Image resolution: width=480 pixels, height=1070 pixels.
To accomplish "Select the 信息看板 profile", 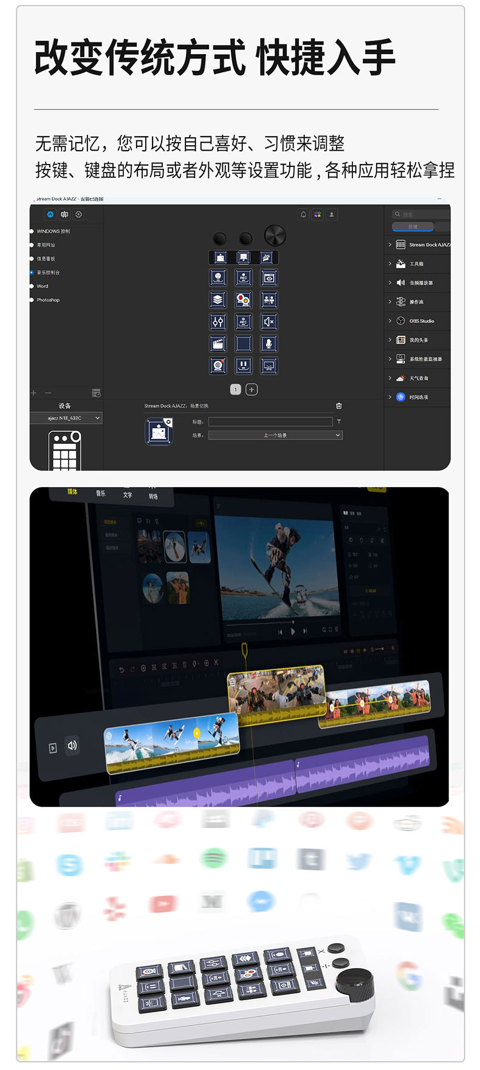I will click(x=46, y=259).
